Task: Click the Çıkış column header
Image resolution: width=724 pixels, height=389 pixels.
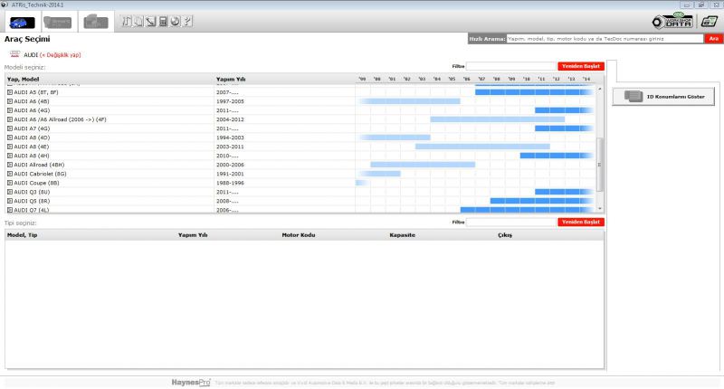Action: click(505, 235)
